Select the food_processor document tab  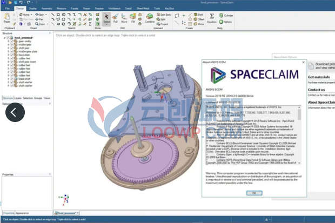click(66, 213)
